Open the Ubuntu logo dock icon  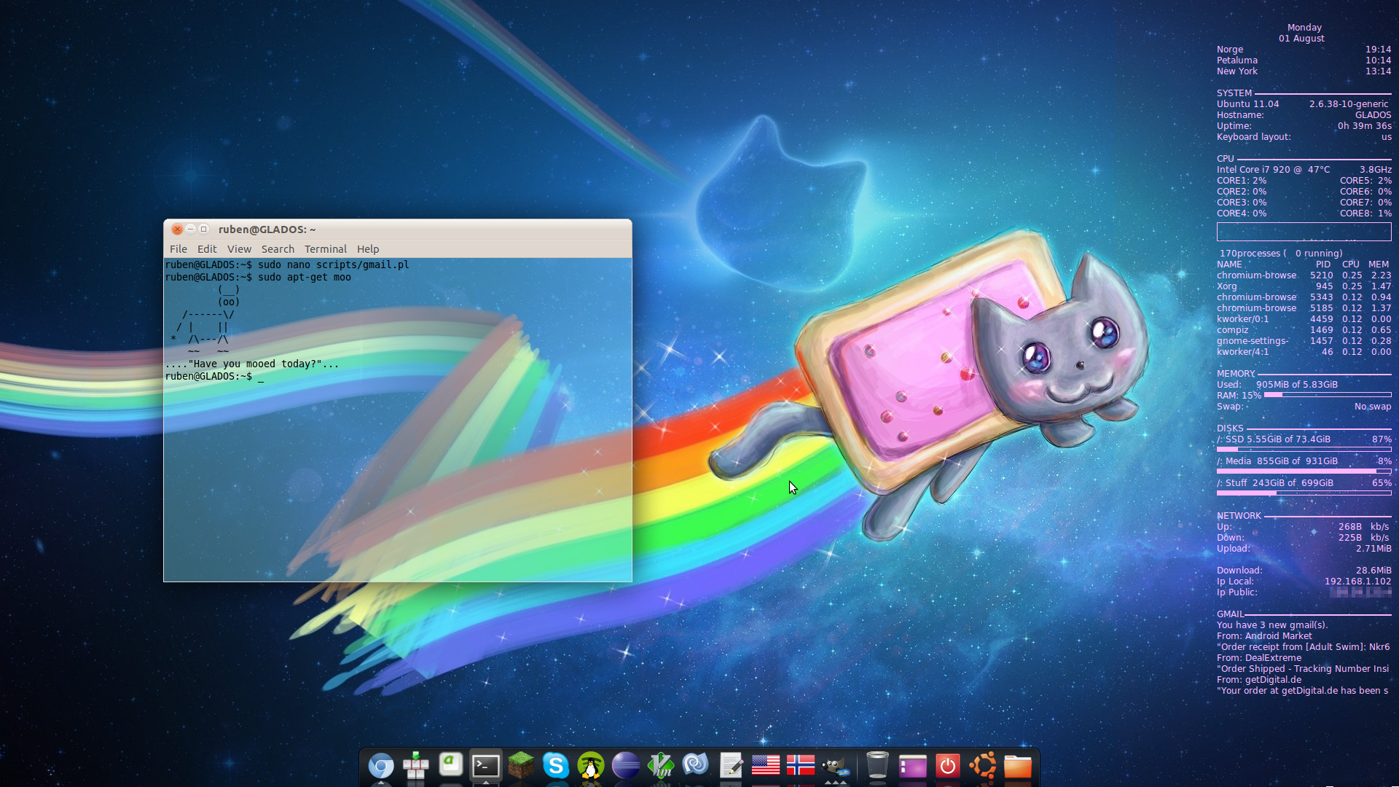(x=983, y=766)
